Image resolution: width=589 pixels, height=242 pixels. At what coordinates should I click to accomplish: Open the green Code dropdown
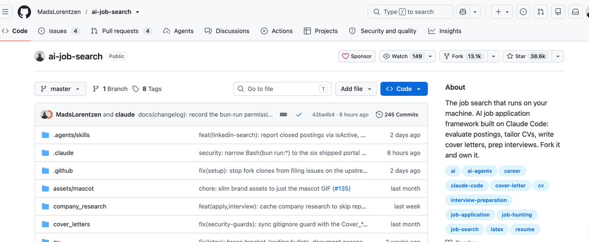(404, 89)
